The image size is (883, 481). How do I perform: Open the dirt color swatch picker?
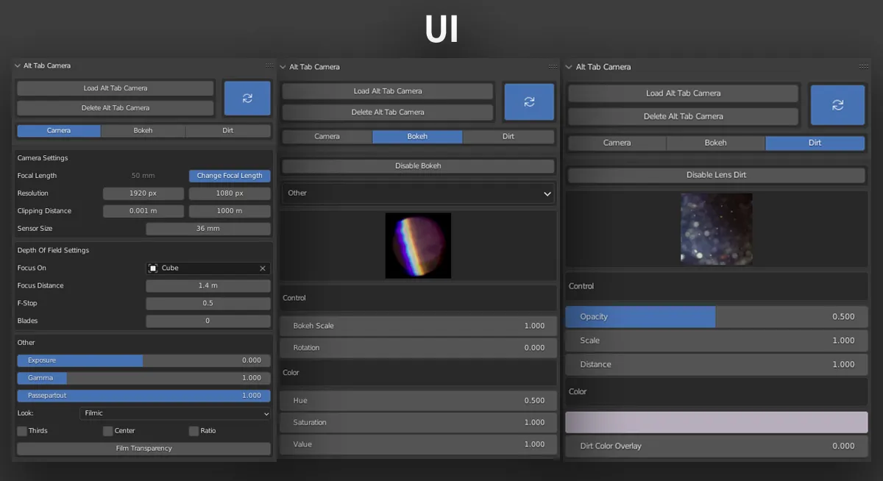(717, 422)
